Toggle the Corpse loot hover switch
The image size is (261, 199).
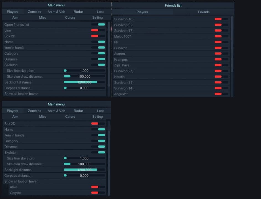tap(98, 193)
